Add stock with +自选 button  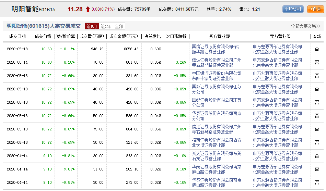[x=315, y=9]
